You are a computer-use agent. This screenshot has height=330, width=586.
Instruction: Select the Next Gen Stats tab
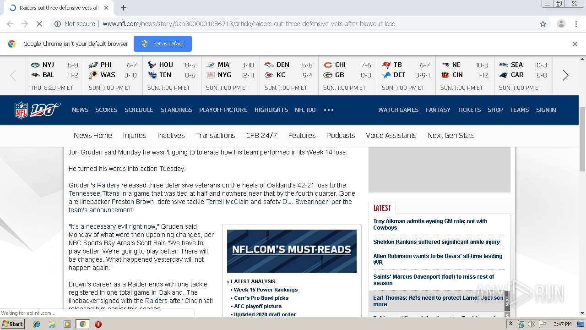tap(450, 136)
